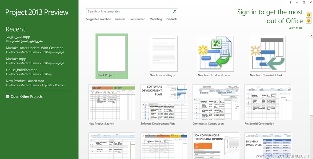Viewport: 313px width, 159px height.
Task: Select the New from SharePoint Tasks icon
Action: 268,54
